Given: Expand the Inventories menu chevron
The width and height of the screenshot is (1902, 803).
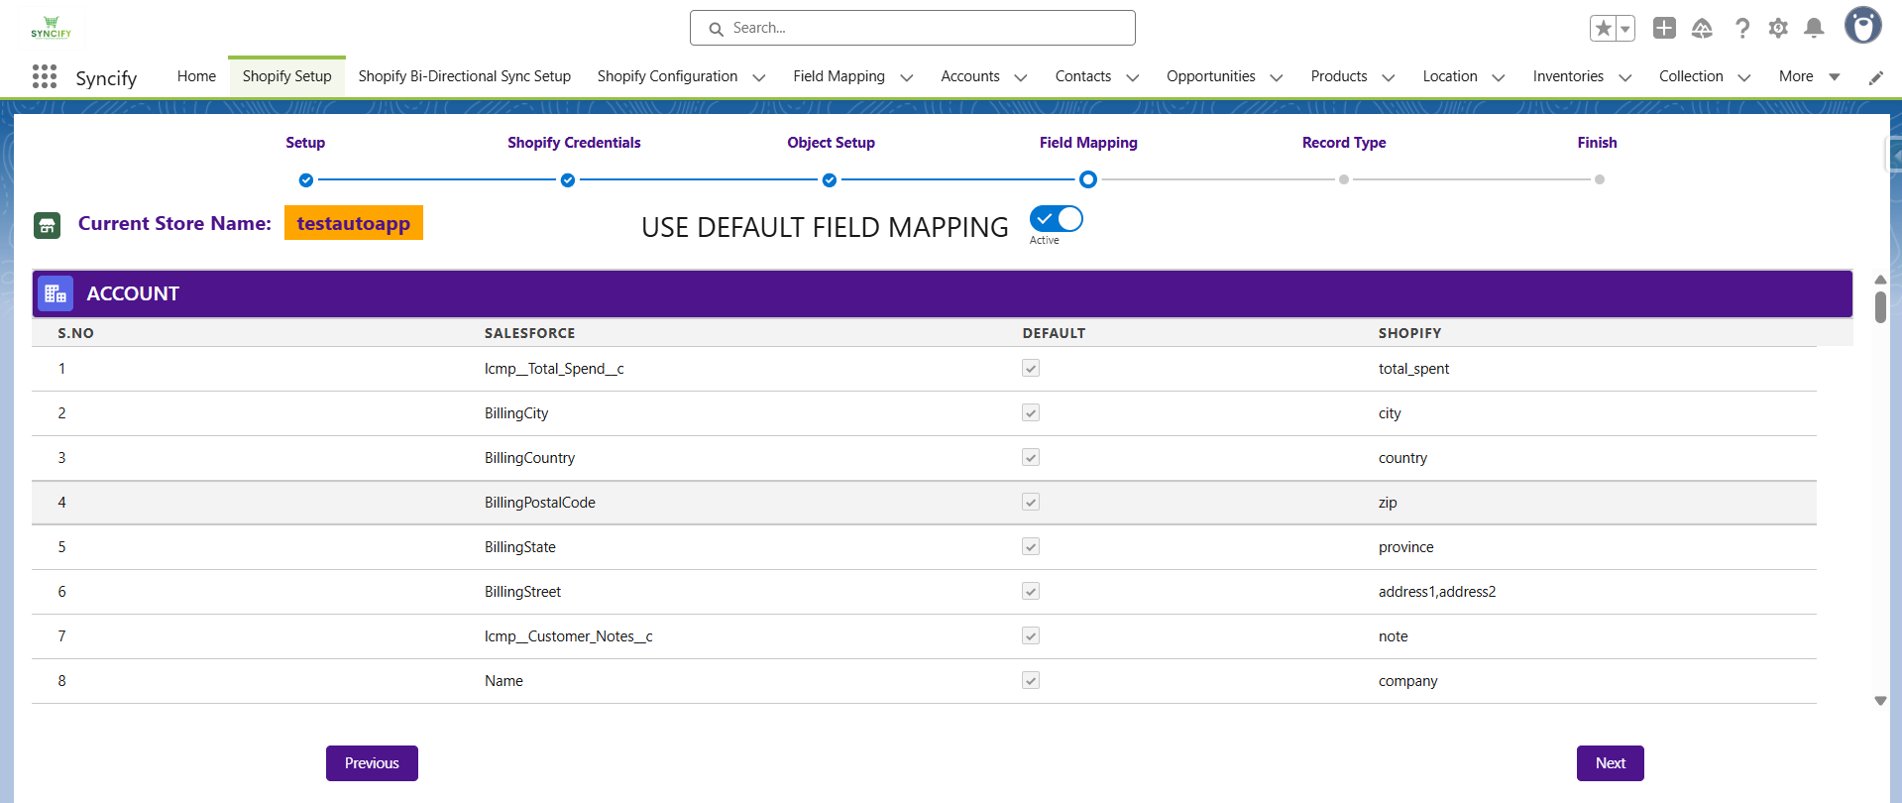Looking at the screenshot, I should (1624, 77).
